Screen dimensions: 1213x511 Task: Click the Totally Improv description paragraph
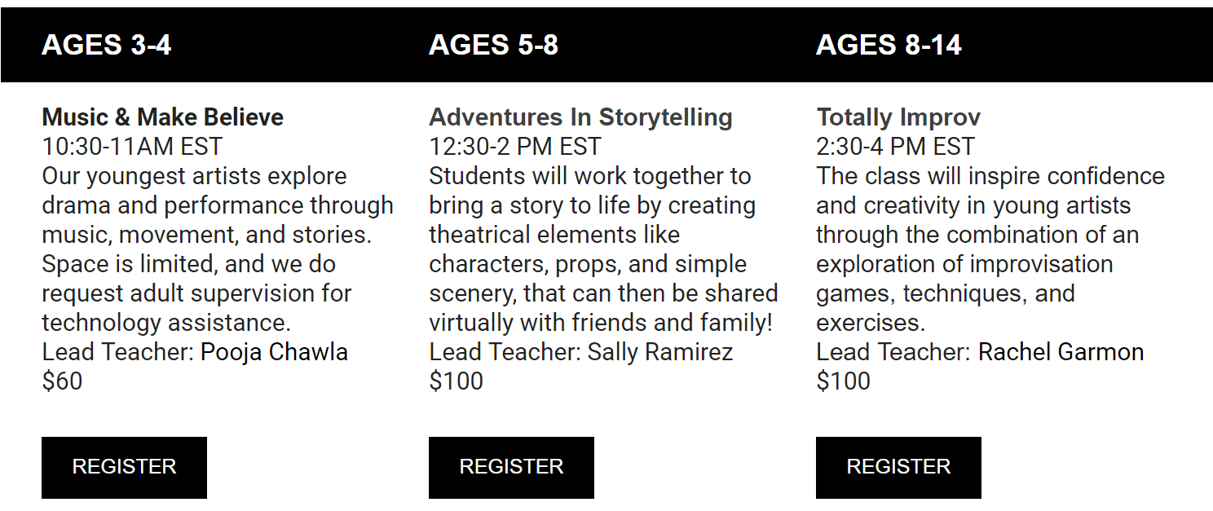[x=990, y=249]
